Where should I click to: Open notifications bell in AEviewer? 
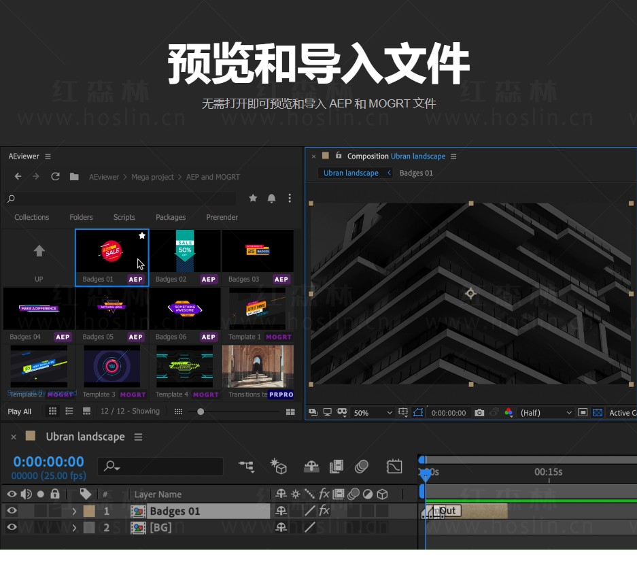[x=271, y=198]
